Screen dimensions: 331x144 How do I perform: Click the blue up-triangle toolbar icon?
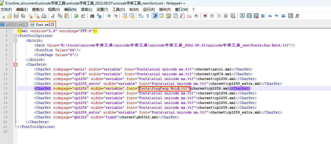270,16
